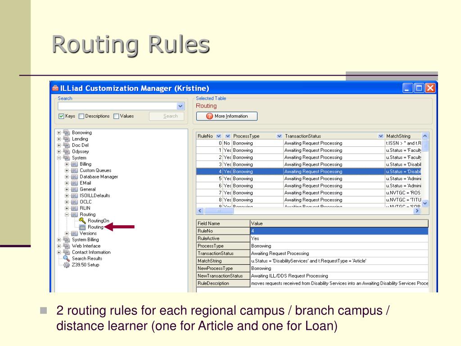Expand the Web Interface tree node
Viewport: 461px width, 346px height.
coord(59,246)
